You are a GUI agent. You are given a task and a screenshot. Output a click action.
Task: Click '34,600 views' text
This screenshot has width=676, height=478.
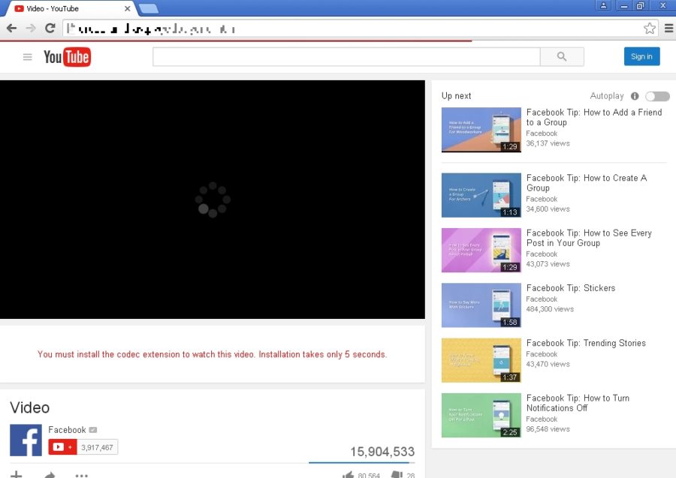pyautogui.click(x=548, y=209)
